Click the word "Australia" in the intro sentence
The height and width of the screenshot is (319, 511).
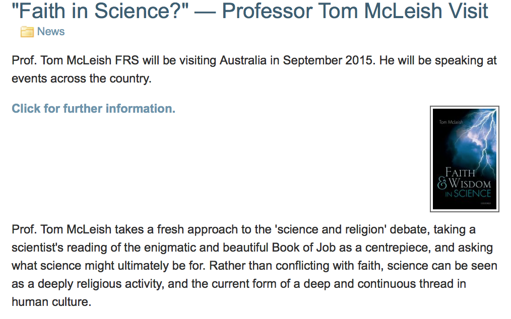coord(243,61)
